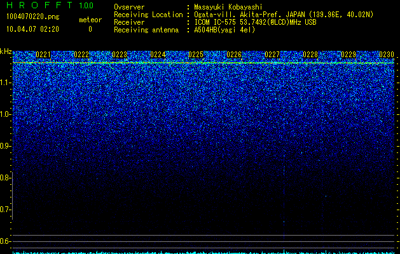Click the meteor count value 0
The image size is (400, 254).
pos(90,29)
